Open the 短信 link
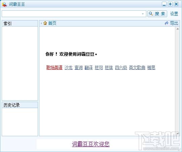The height and width of the screenshot is (152, 182). (x=109, y=67)
